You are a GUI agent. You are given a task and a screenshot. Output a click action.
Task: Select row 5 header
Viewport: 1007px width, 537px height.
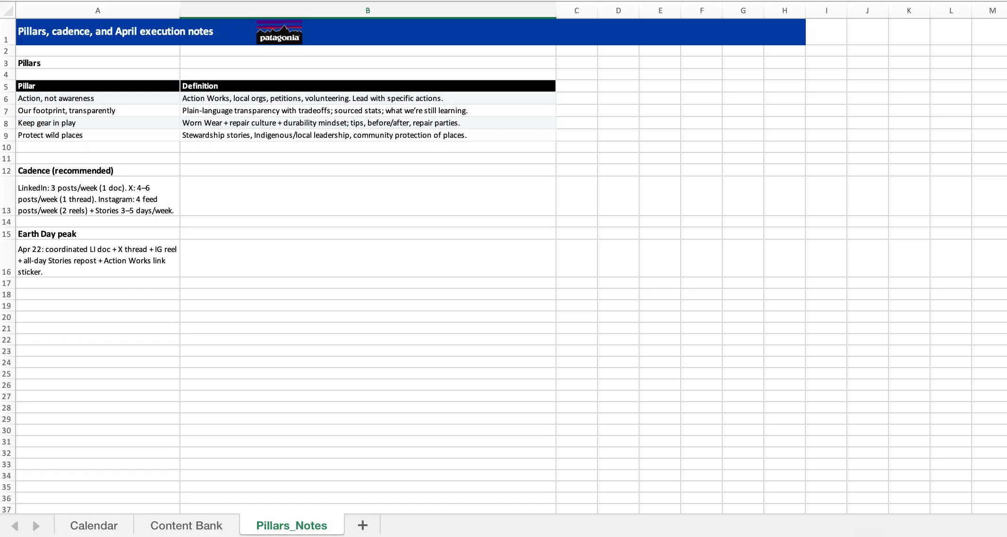7,87
